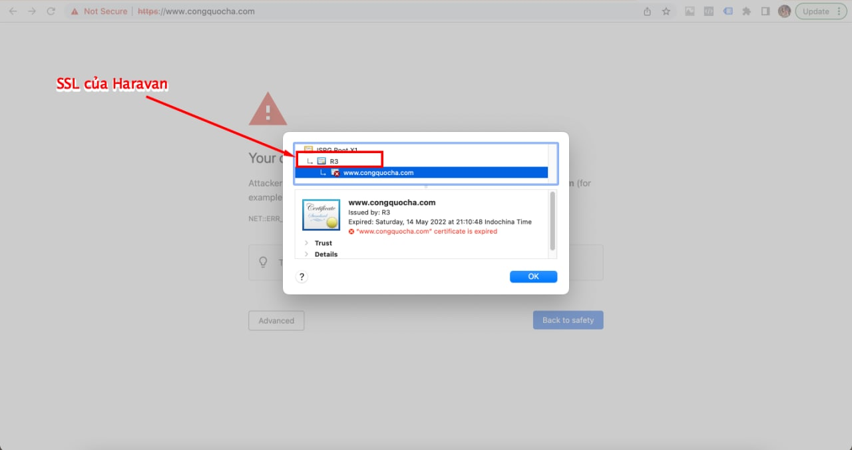Click the bold www.congquocha.com heading

(x=392, y=202)
